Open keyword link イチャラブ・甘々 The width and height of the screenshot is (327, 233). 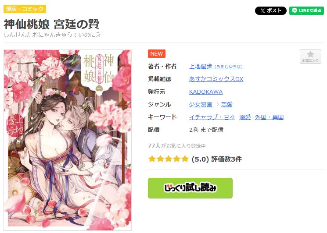click(212, 117)
